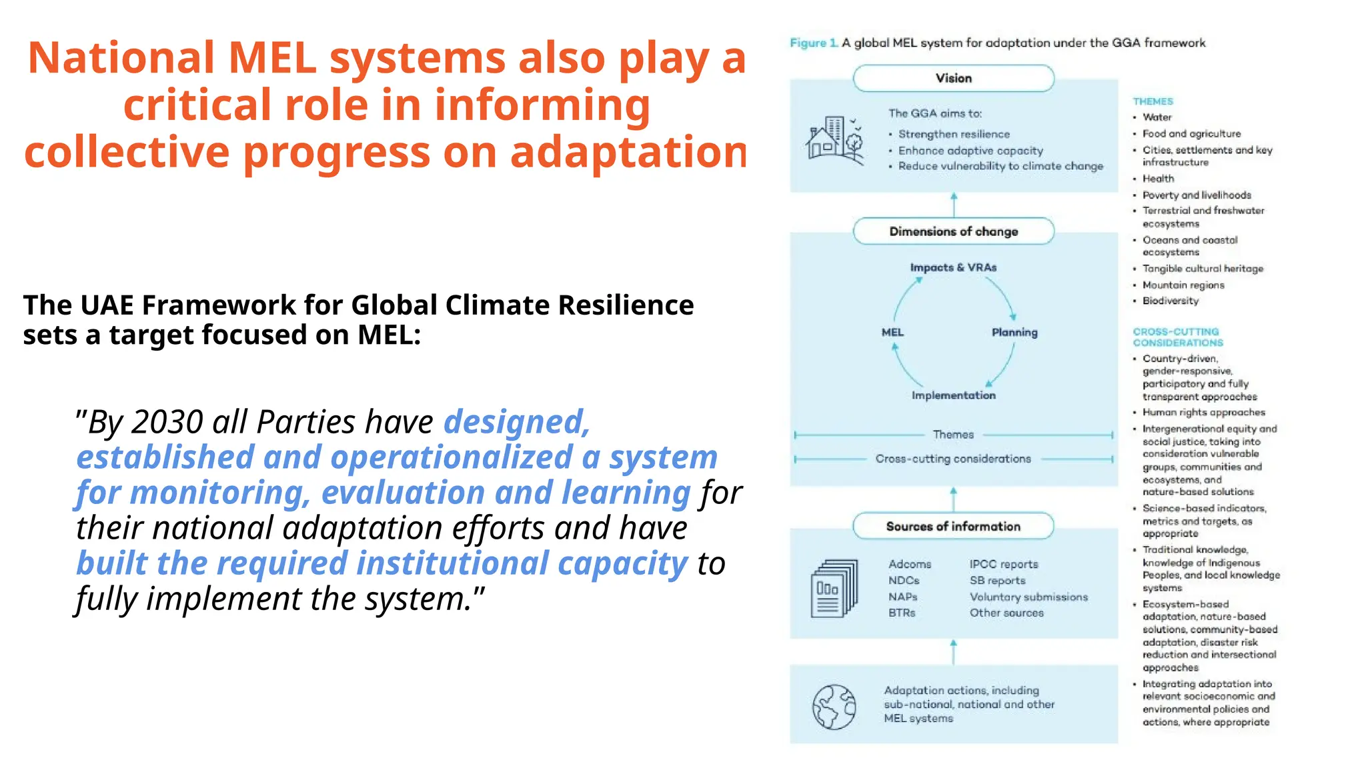The width and height of the screenshot is (1366, 768).
Task: Click the arrow above Sources of information
Action: click(x=953, y=499)
